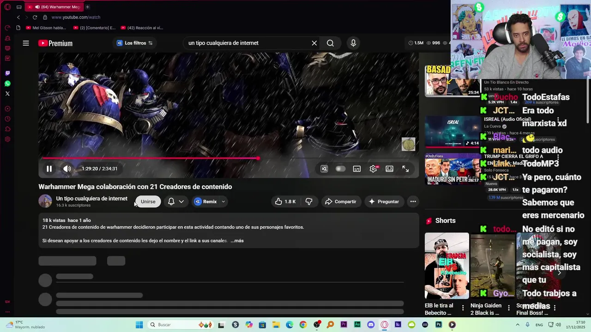Click the IQ icon in player controls
This screenshot has width=591, height=332.
click(324, 169)
